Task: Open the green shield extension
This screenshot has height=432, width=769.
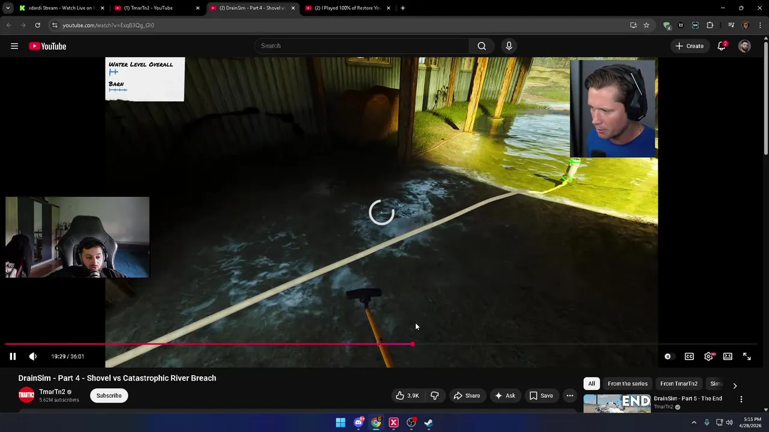Action: coord(666,25)
